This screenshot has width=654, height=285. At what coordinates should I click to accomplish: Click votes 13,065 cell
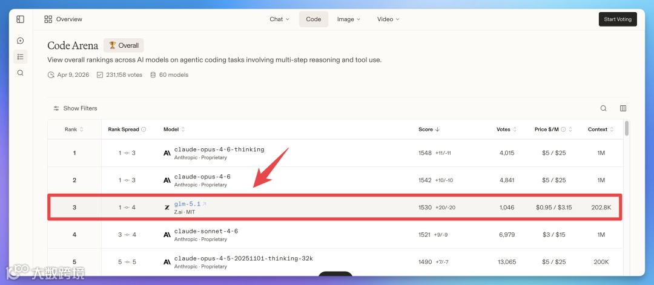(x=507, y=262)
